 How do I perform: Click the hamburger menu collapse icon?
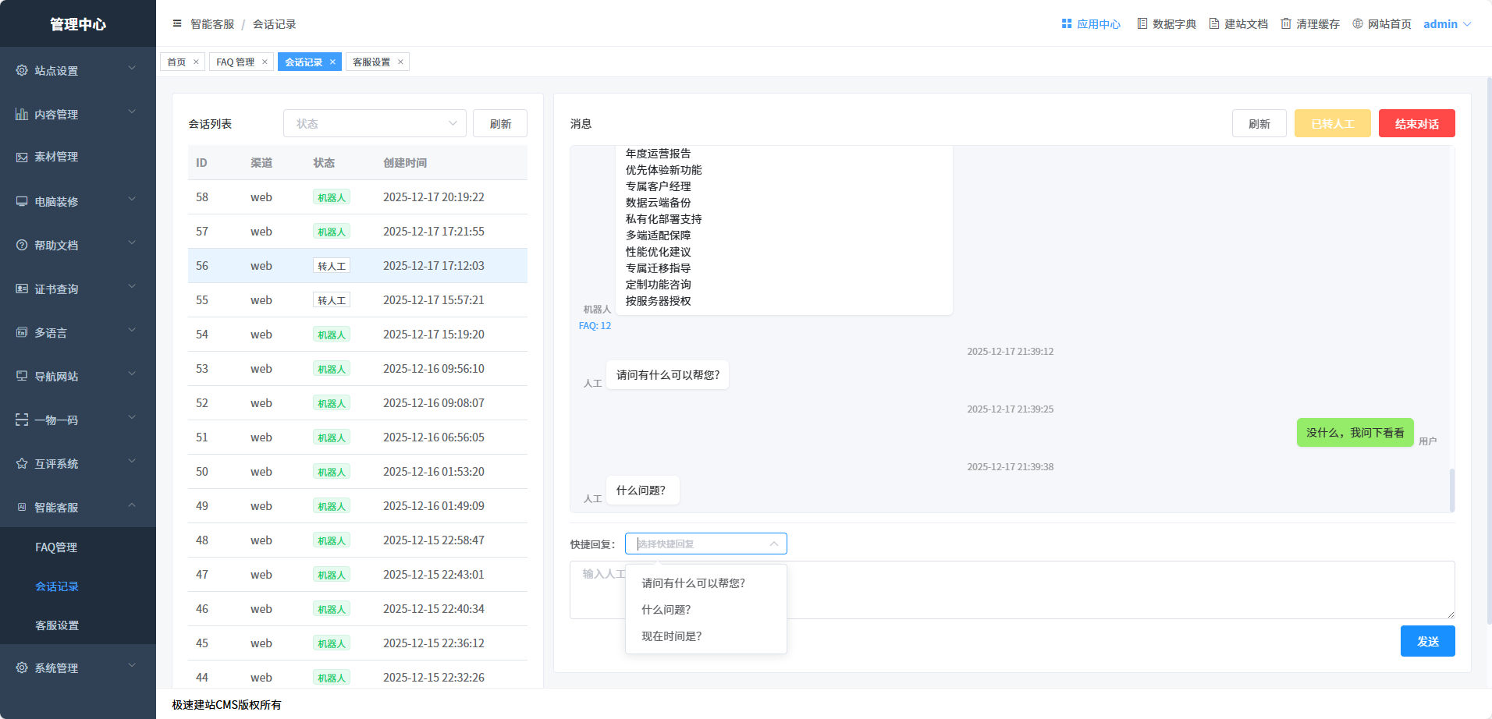pos(177,24)
